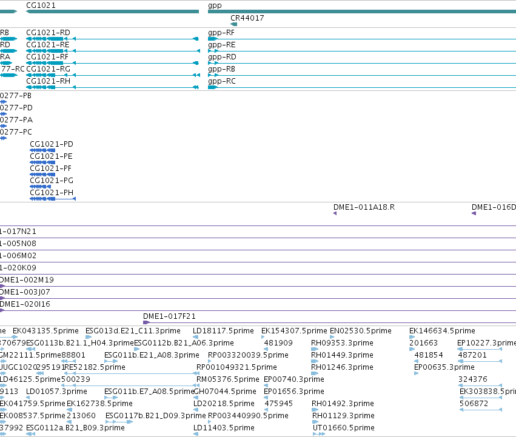
Task: Select the CG1021 gene feature
Action: click(112, 12)
